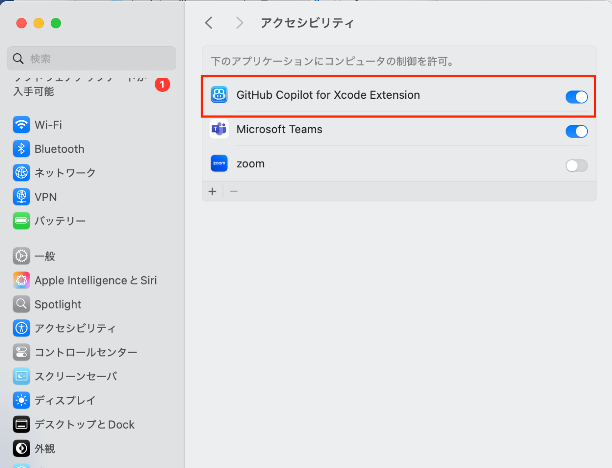Turn off Microsoft Teams accessibility toggle
Image resolution: width=612 pixels, height=468 pixels.
coord(577,131)
